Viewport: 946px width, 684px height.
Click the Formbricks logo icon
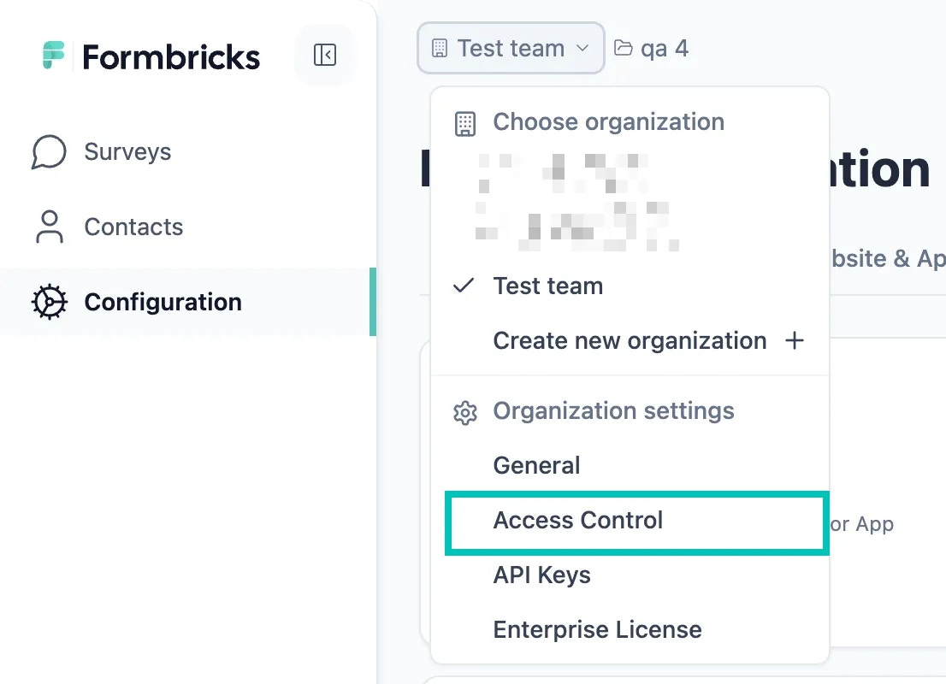tap(54, 56)
